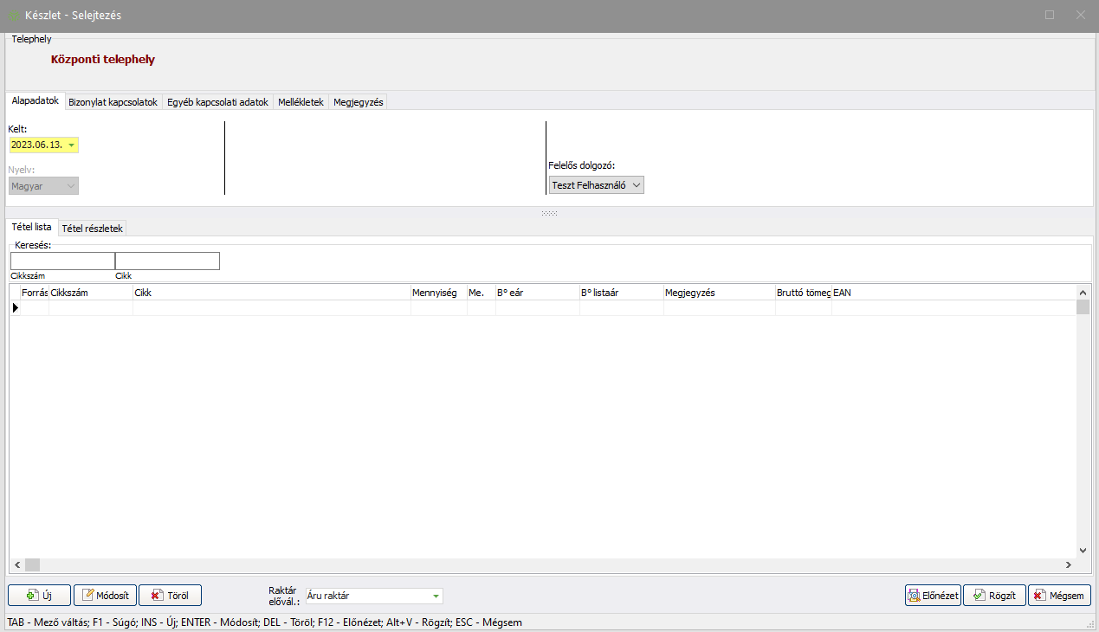Click the Mégsem cancel button
The height and width of the screenshot is (632, 1099).
[x=1059, y=596]
